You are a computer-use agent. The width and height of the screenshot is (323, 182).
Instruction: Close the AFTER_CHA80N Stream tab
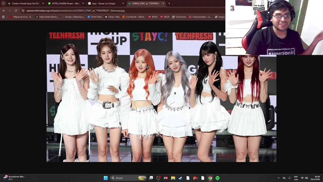pos(83,4)
